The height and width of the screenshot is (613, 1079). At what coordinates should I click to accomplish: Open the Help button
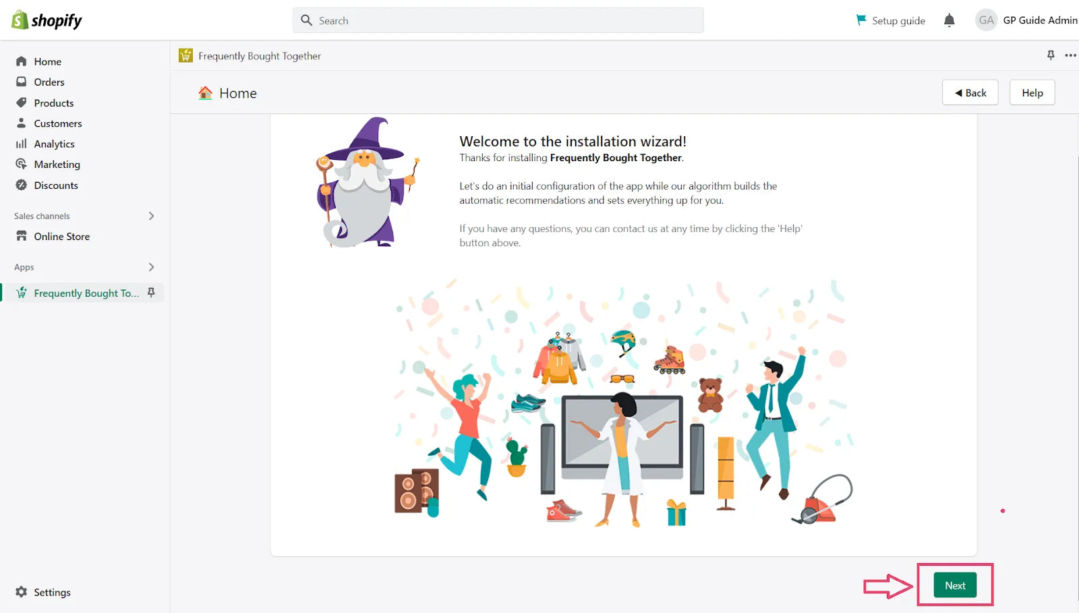(x=1032, y=92)
